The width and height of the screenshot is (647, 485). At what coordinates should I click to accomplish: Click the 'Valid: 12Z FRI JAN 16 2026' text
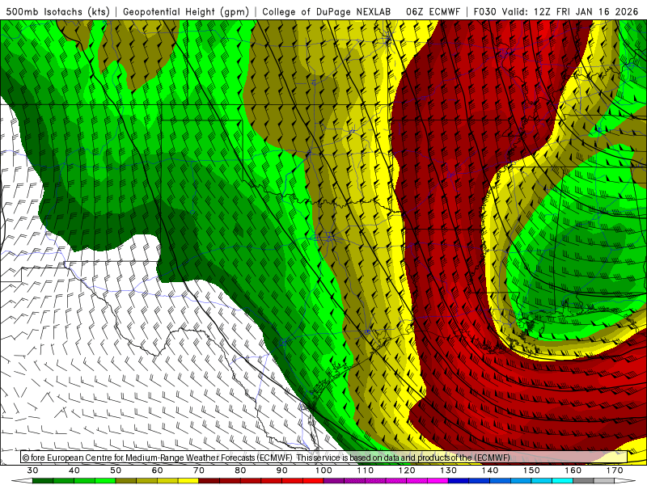pyautogui.click(x=571, y=11)
